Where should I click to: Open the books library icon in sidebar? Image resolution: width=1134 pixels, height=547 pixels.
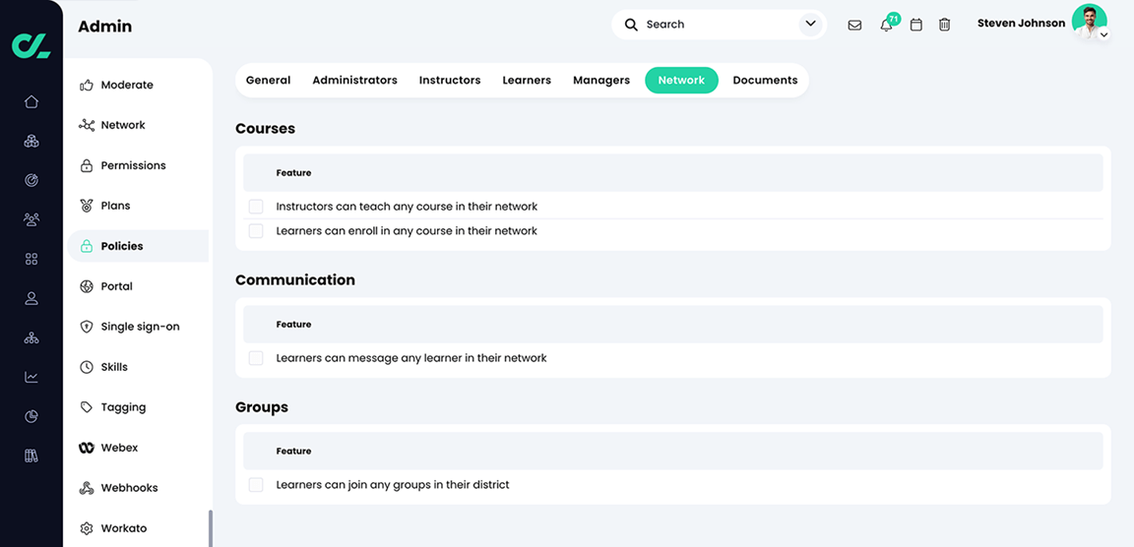click(31, 456)
